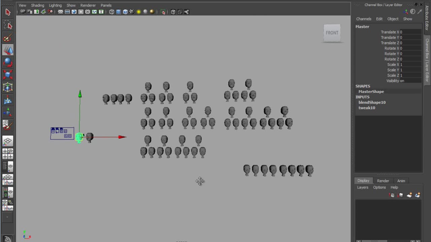Create layer from selected objects icon
The height and width of the screenshot is (242, 431).
418,195
